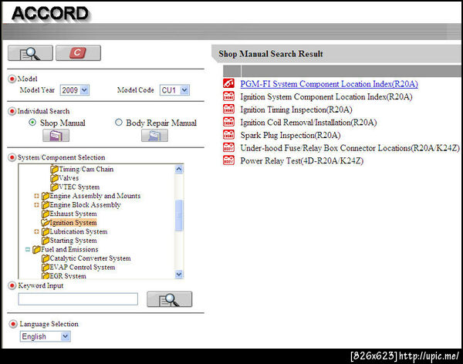463x364 pixels.
Task: Click the magnifier search button at top left
Action: (30, 53)
